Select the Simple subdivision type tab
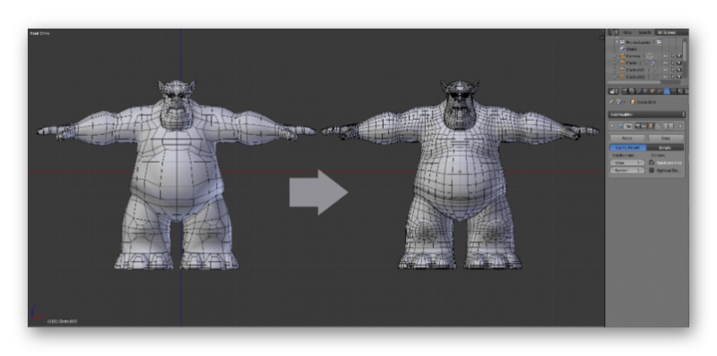The height and width of the screenshot is (356, 717). point(665,148)
